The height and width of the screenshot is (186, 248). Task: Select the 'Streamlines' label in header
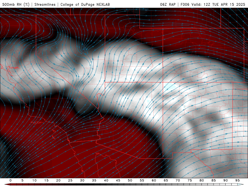click(45, 4)
